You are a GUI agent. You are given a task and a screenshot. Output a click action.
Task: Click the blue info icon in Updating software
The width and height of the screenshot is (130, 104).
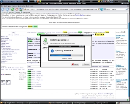coord(52,51)
